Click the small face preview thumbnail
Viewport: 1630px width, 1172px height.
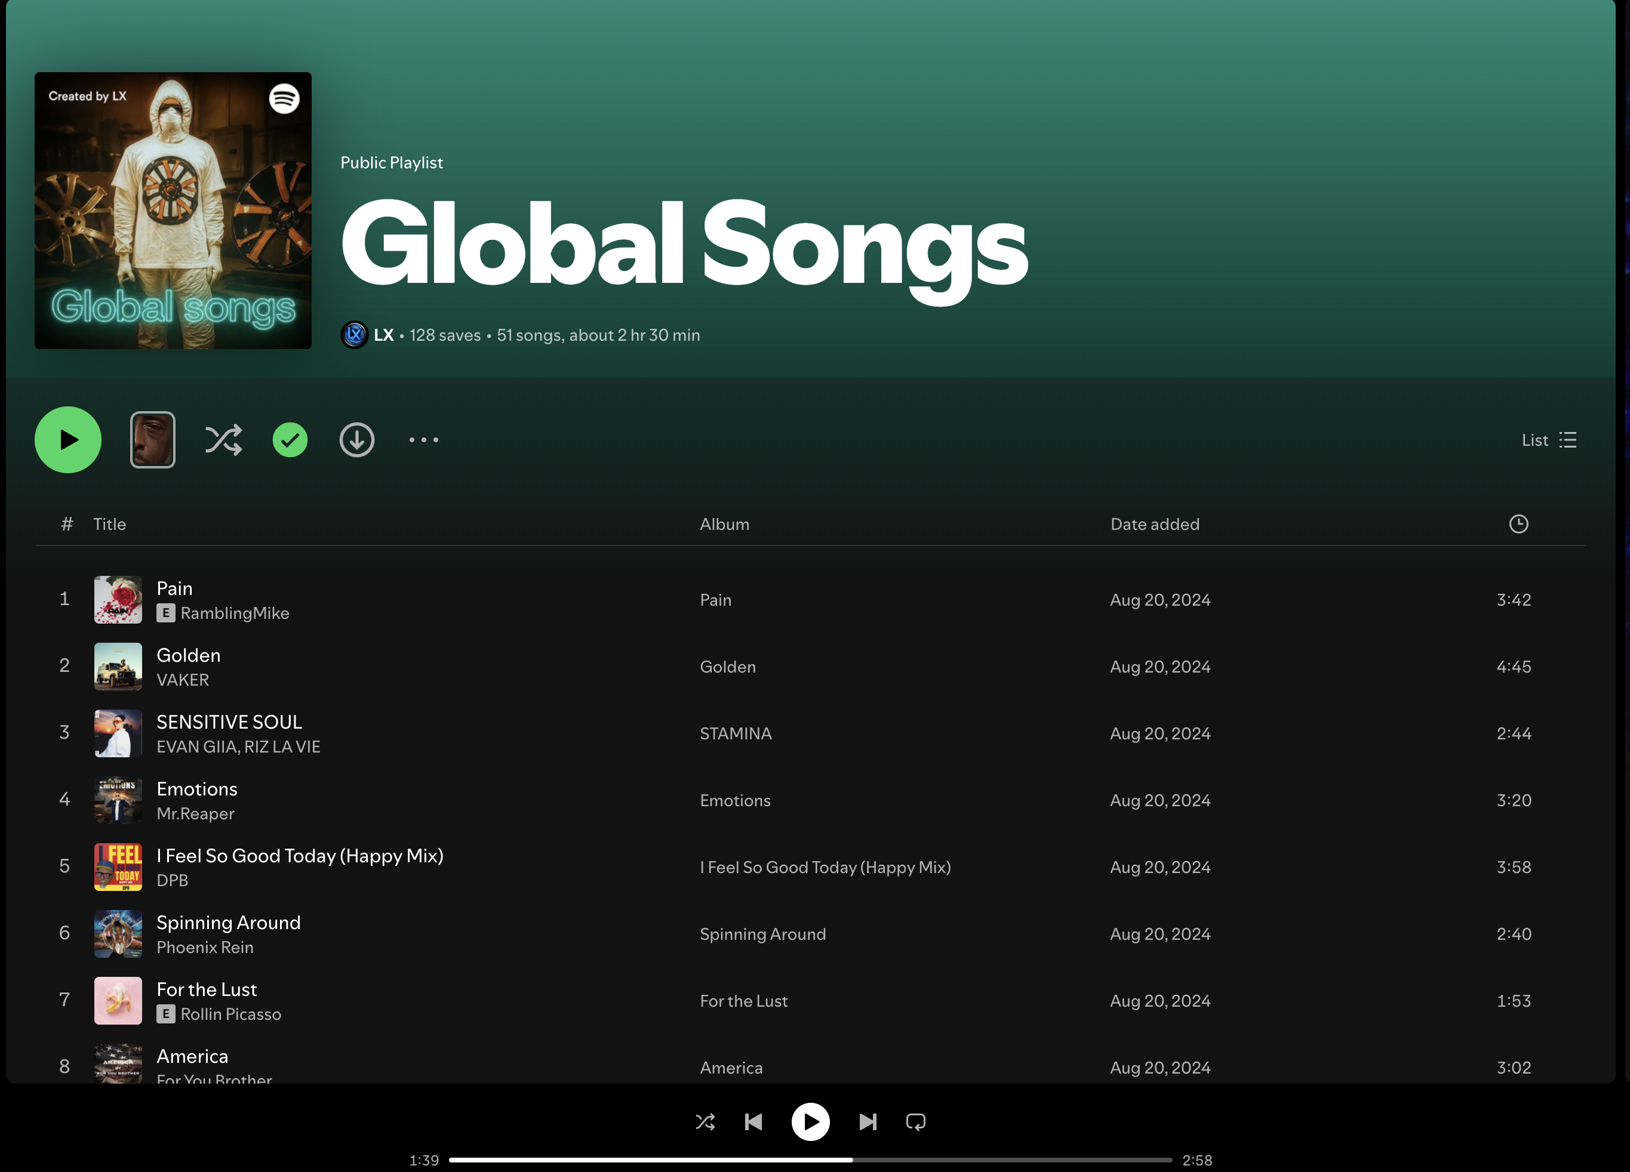[152, 440]
